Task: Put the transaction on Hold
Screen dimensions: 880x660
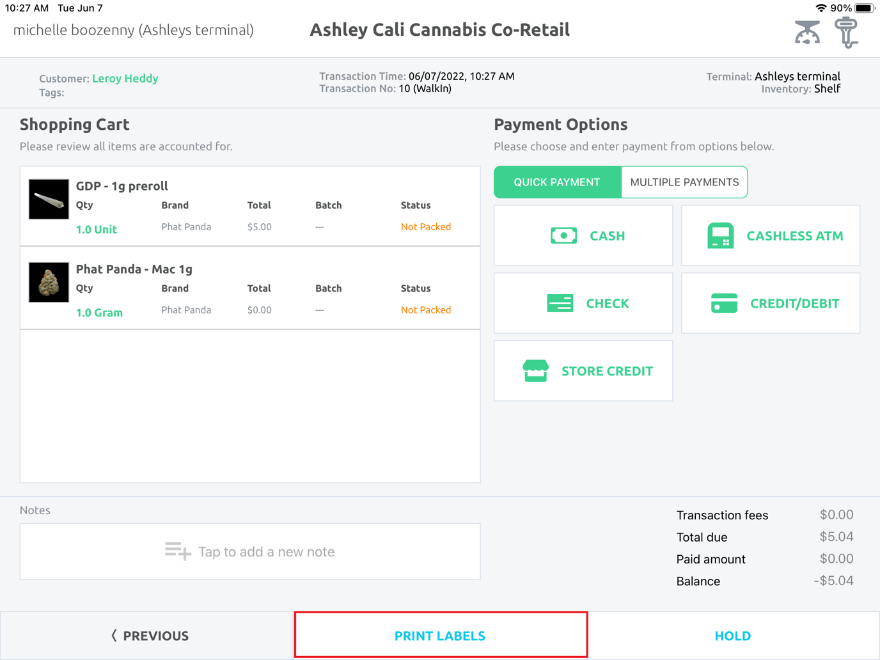Action: 732,636
